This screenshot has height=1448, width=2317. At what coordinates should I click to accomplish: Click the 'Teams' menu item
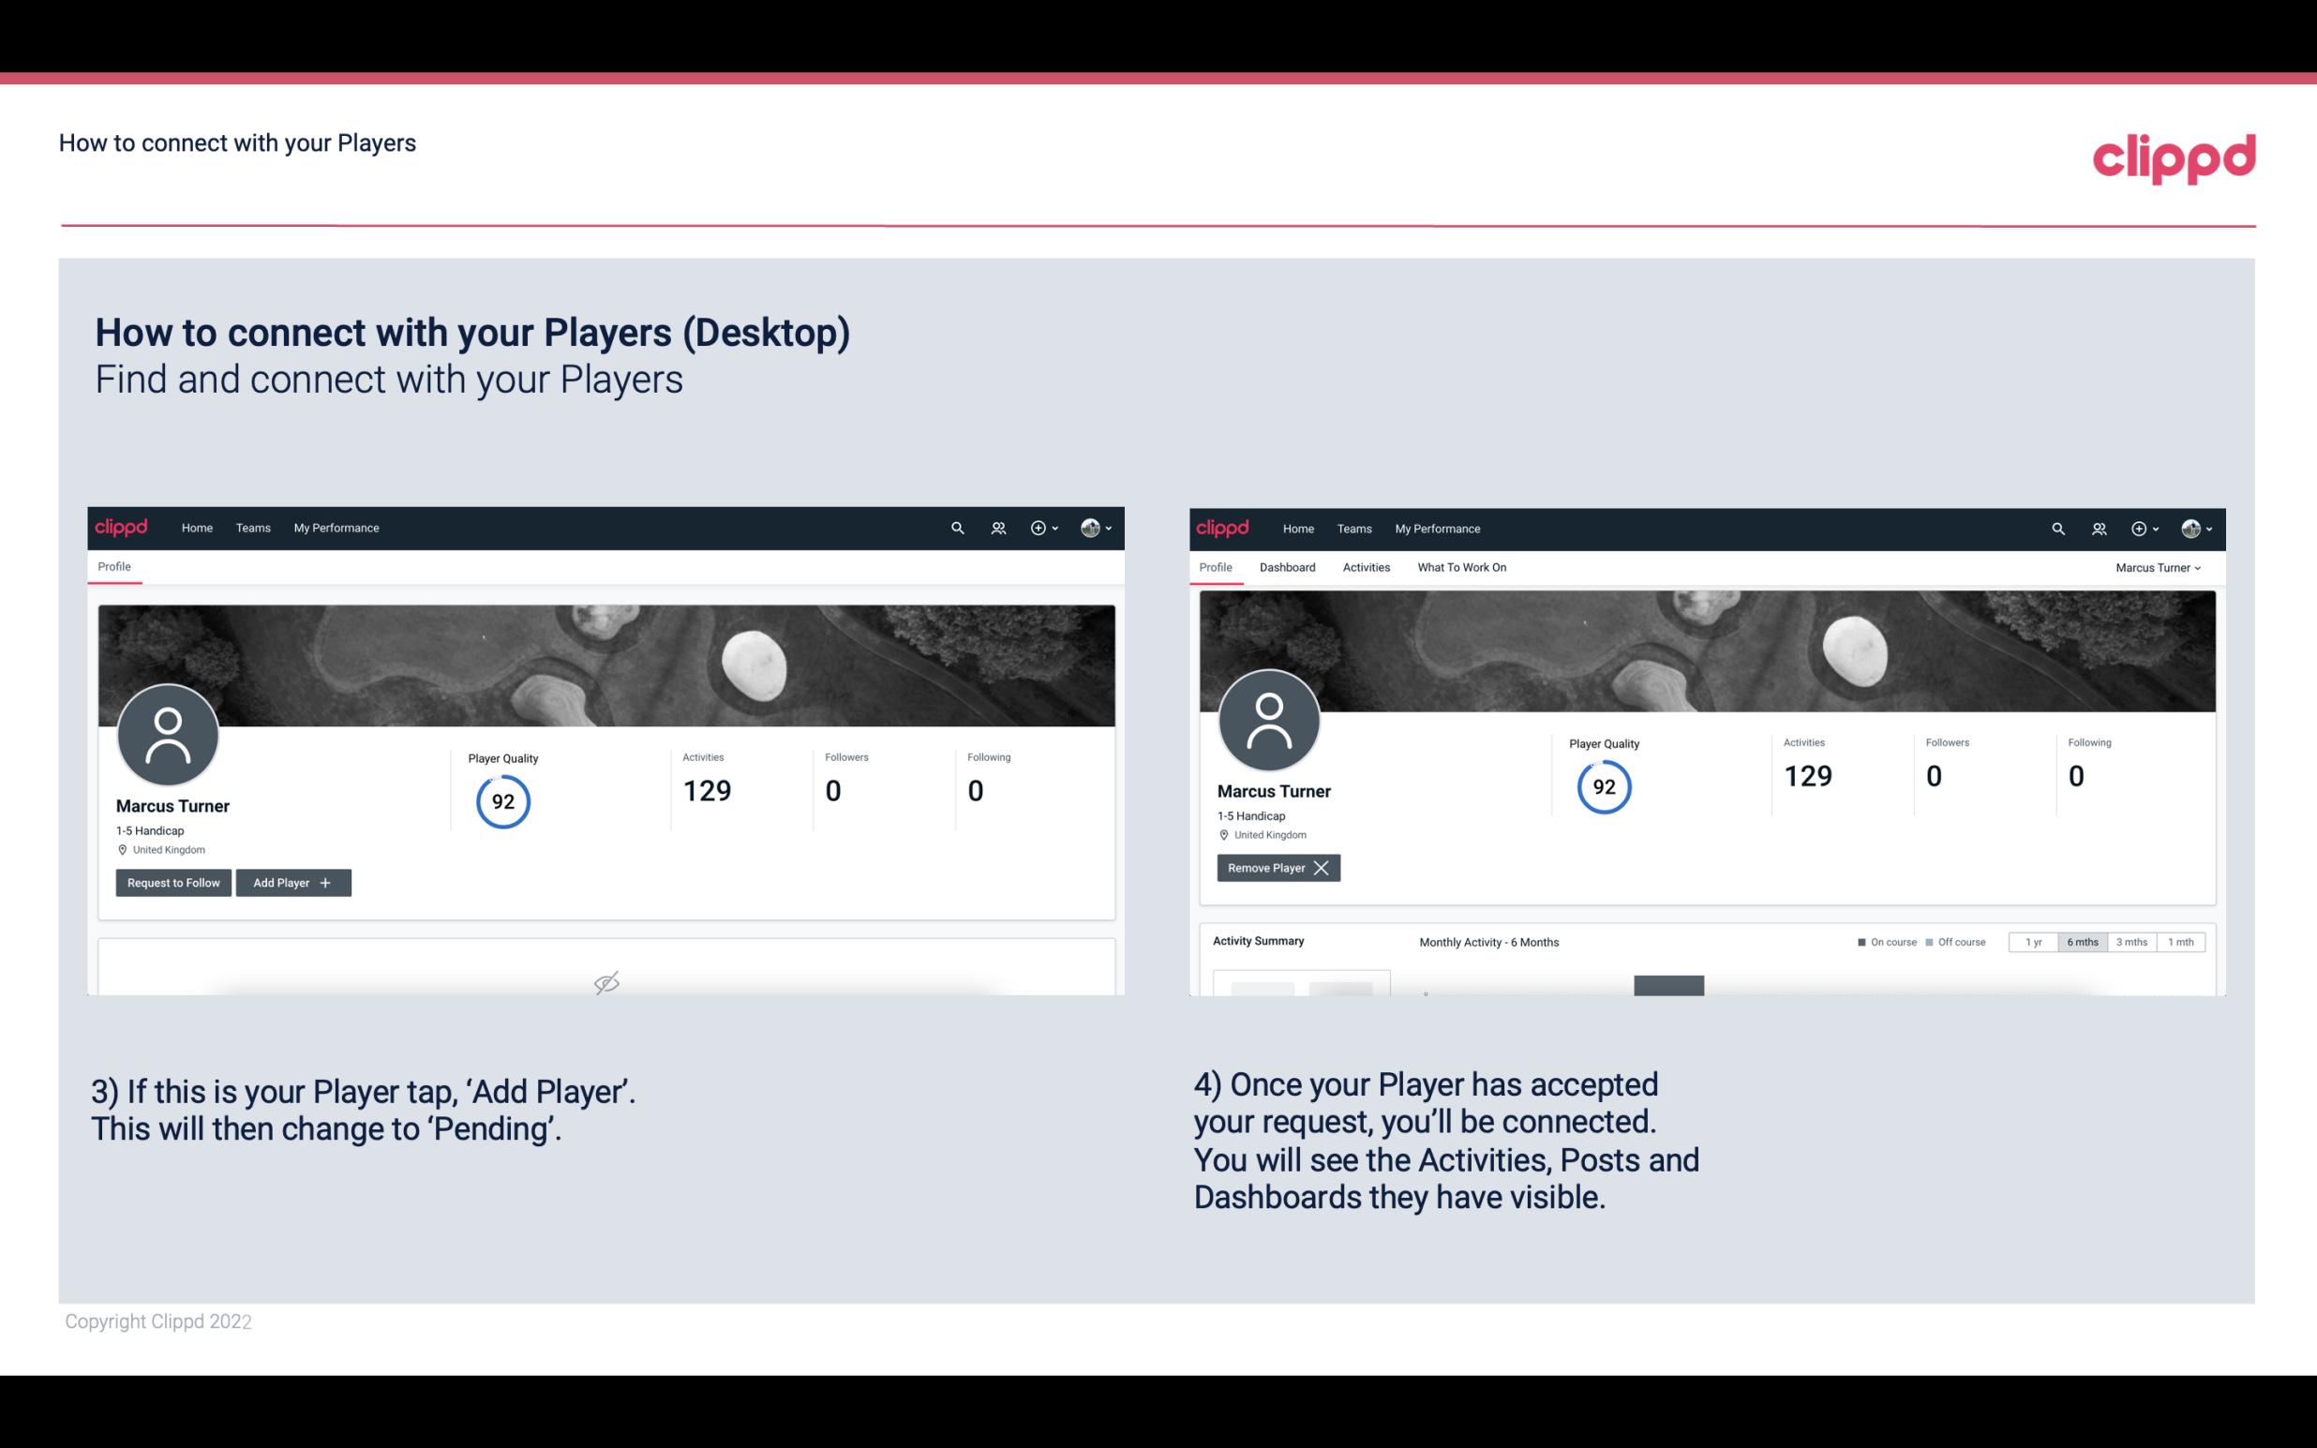tap(252, 529)
